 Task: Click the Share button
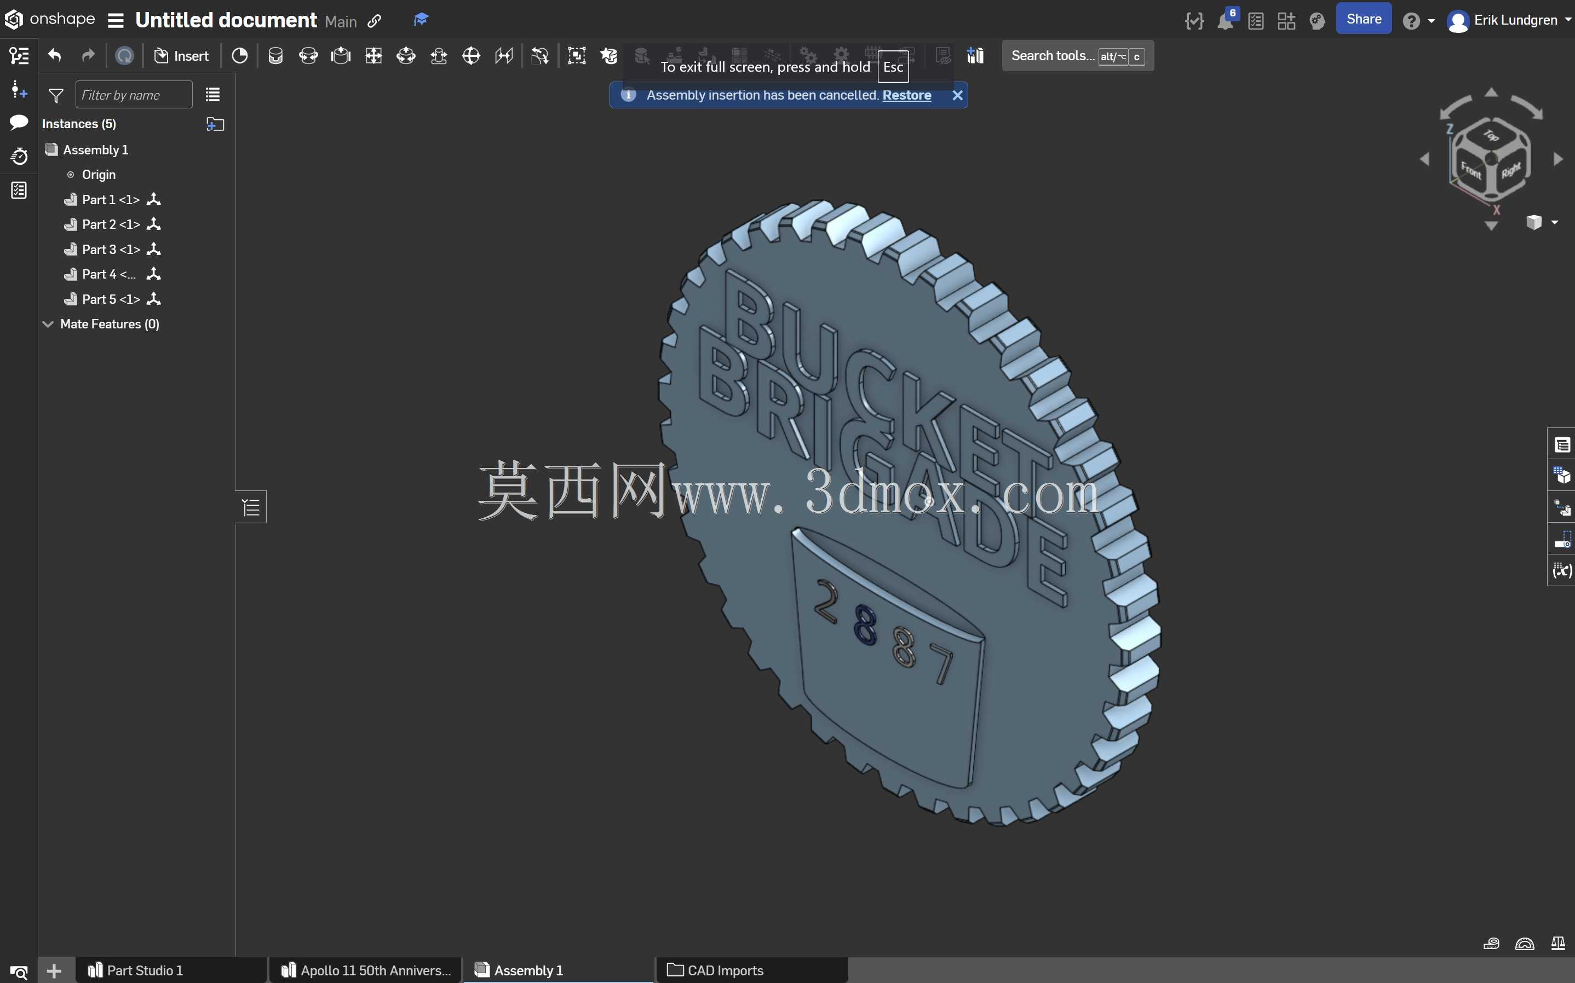point(1364,19)
